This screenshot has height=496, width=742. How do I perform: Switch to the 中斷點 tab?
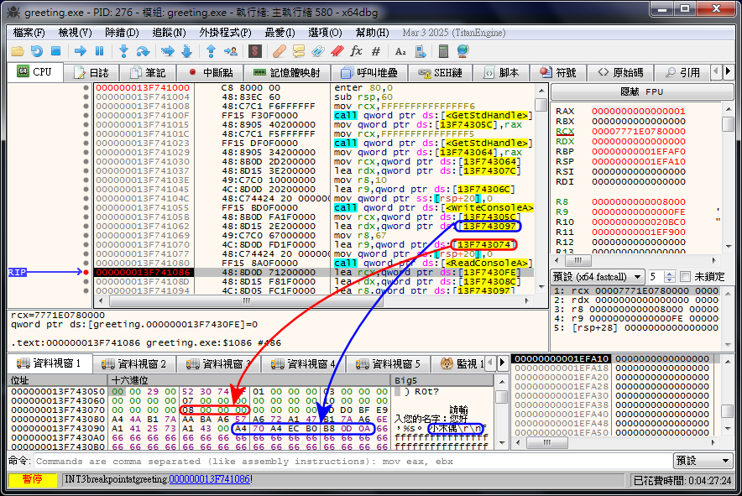click(x=211, y=73)
